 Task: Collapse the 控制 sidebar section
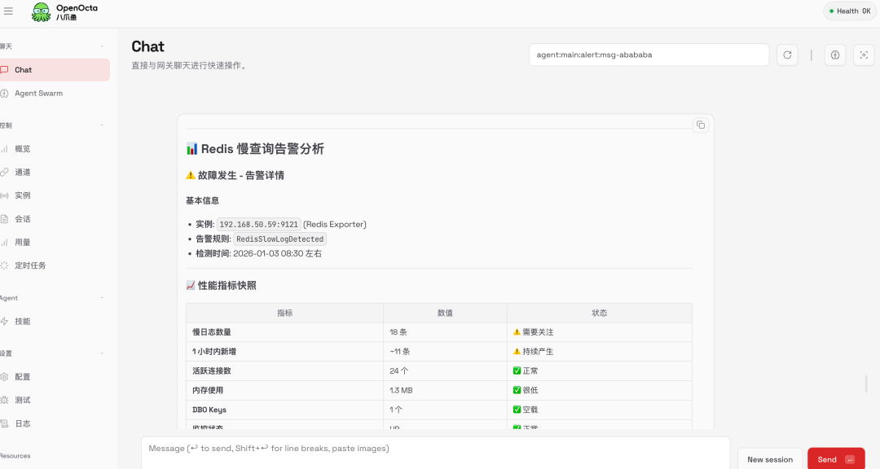(x=102, y=125)
